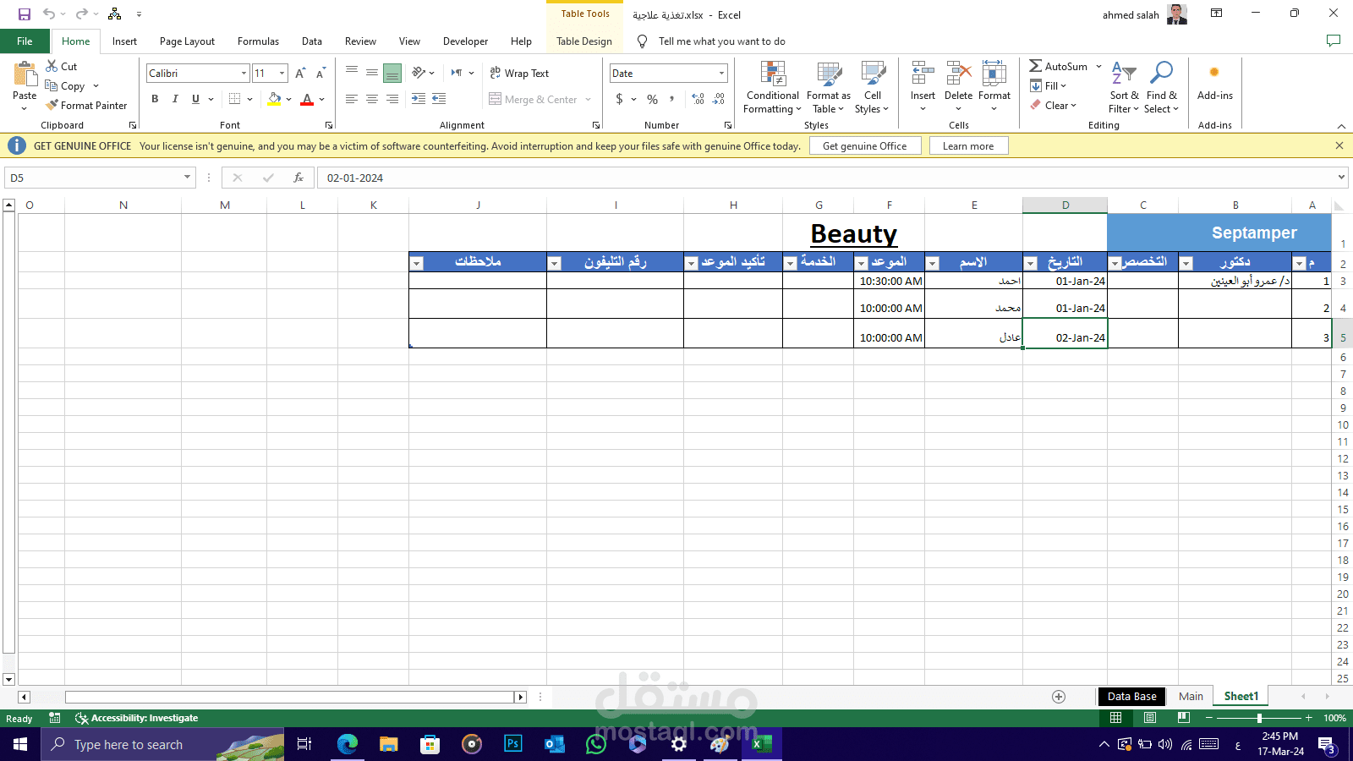Switch to Page Layout view in status bar
Image resolution: width=1353 pixels, height=761 pixels.
[1150, 718]
